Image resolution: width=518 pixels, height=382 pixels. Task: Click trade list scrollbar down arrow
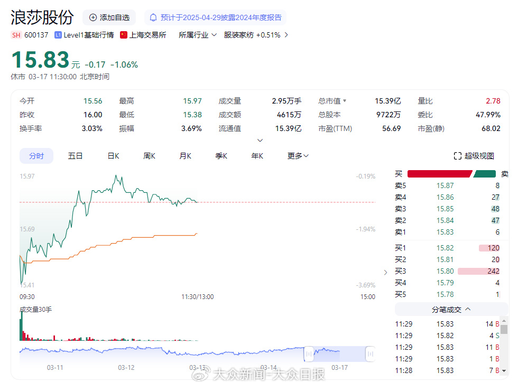[504, 371]
